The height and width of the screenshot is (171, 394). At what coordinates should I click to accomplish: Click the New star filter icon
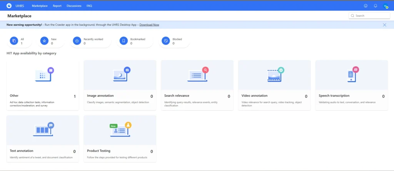point(44,41)
